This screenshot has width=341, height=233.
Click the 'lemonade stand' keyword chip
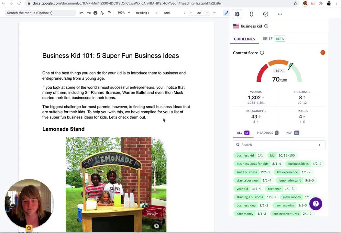[x=296, y=180]
